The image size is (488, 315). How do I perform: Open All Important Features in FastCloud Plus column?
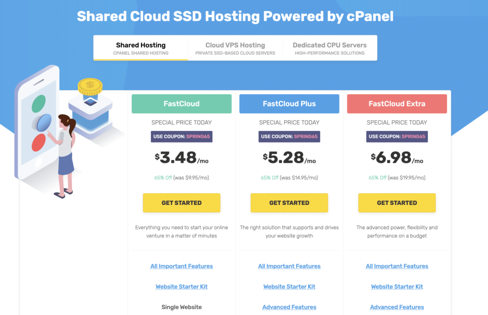coord(289,266)
